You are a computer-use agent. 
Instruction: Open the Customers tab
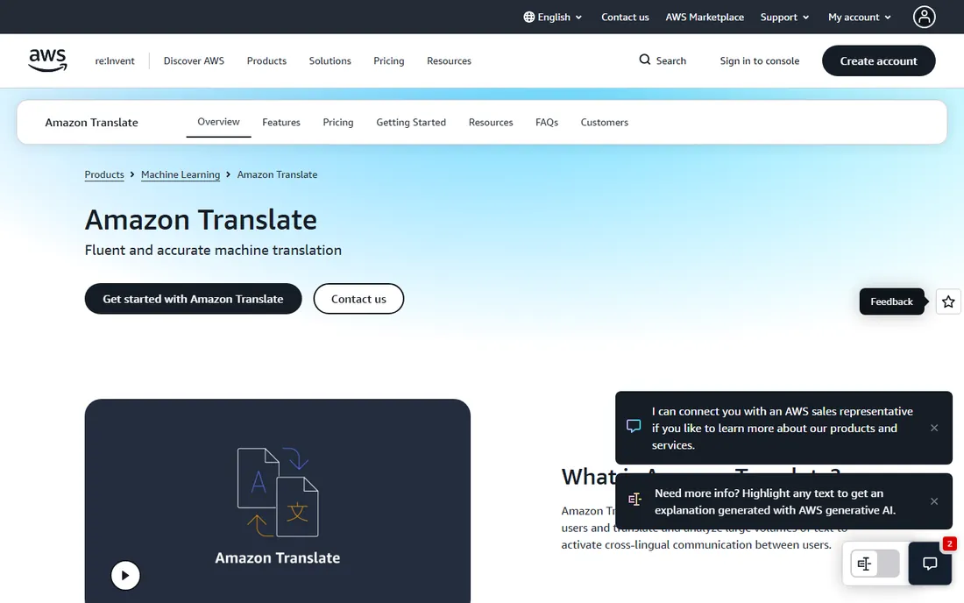coord(605,122)
